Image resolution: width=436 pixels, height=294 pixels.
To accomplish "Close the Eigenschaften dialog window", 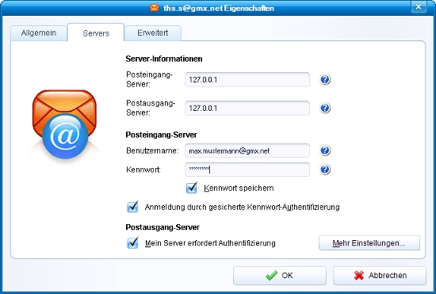I will (x=419, y=6).
